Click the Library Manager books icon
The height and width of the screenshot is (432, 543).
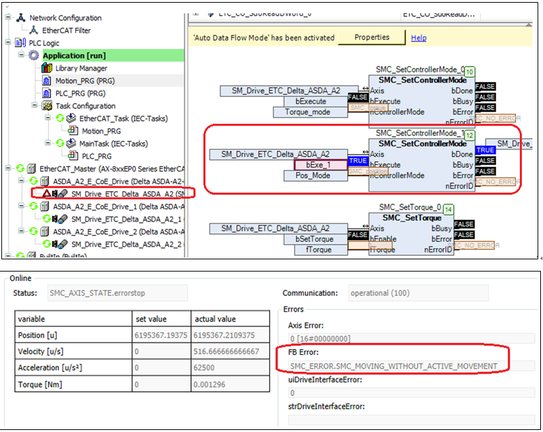click(47, 68)
